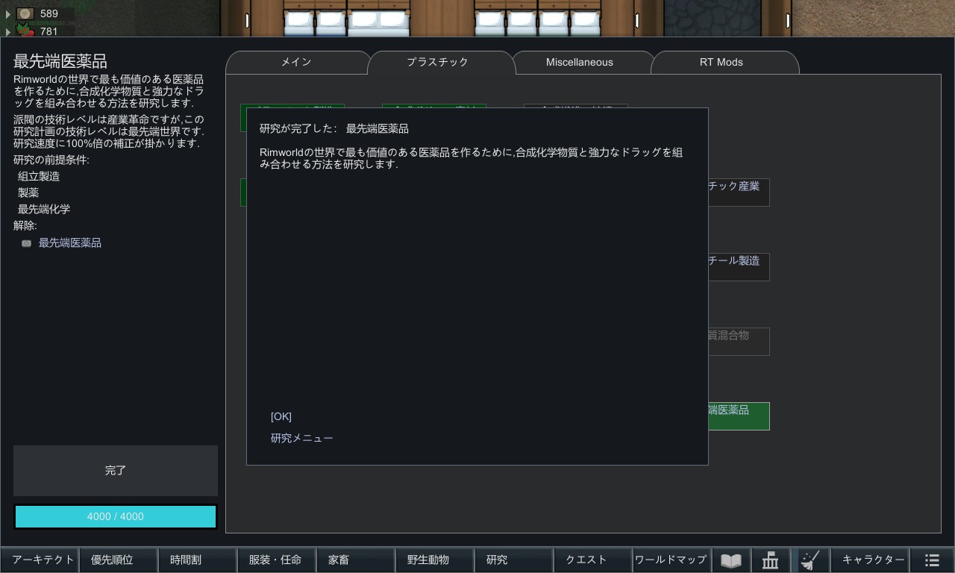Image resolution: width=955 pixels, height=573 pixels.
Task: Switch to the メイン research tab
Action: pos(296,63)
